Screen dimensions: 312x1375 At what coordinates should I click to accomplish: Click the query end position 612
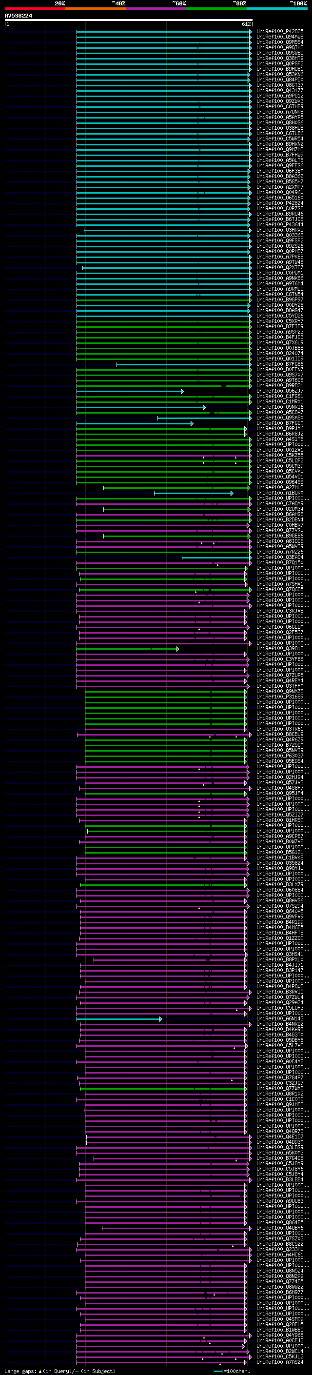(246, 24)
